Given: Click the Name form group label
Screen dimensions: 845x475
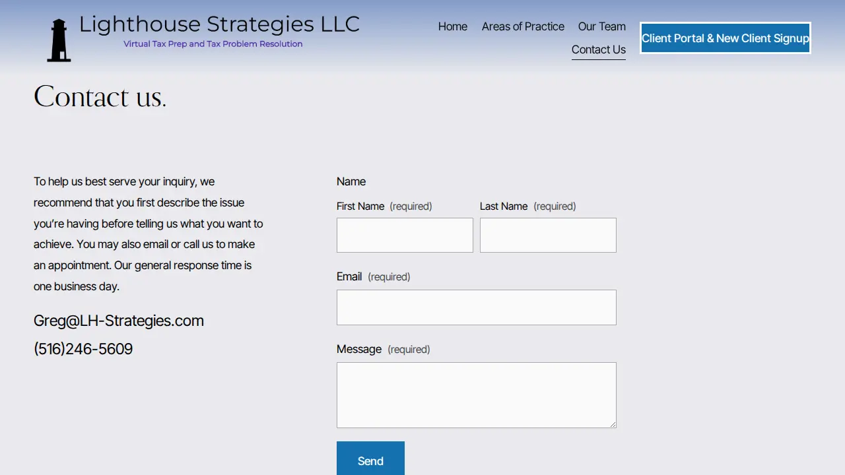Looking at the screenshot, I should click(x=351, y=181).
